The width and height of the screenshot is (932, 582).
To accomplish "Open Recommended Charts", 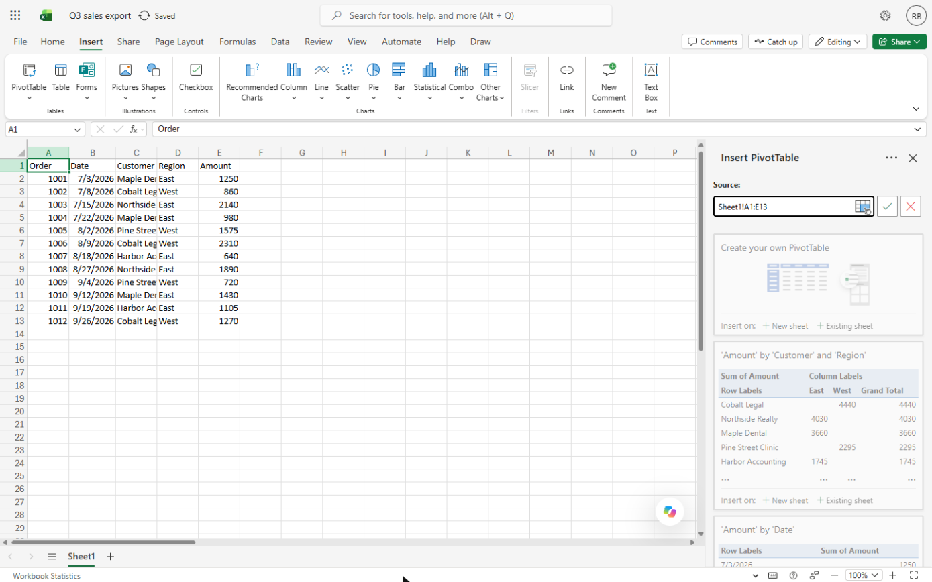I will [x=252, y=81].
